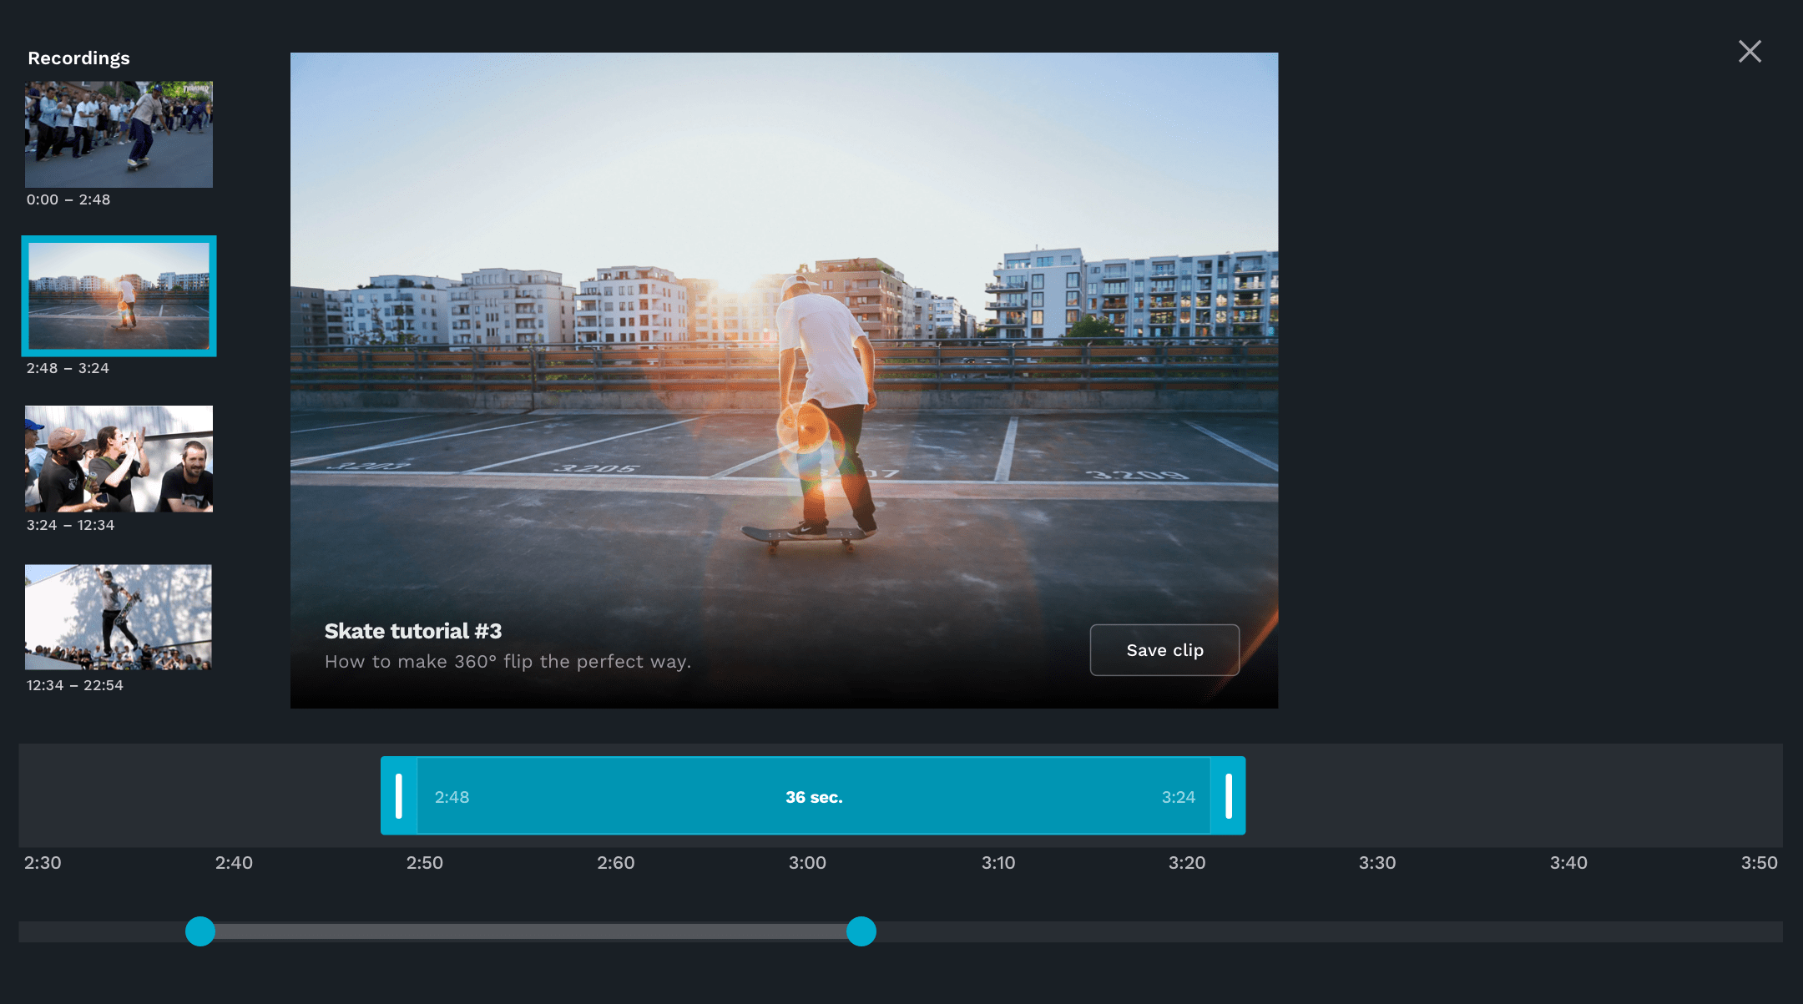Click the 360° flip description text
The width and height of the screenshot is (1803, 1004).
point(508,662)
